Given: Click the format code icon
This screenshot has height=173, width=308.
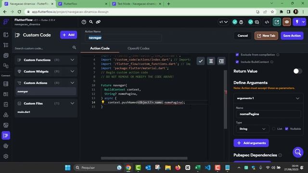Looking at the screenshot, I should (x=211, y=61).
